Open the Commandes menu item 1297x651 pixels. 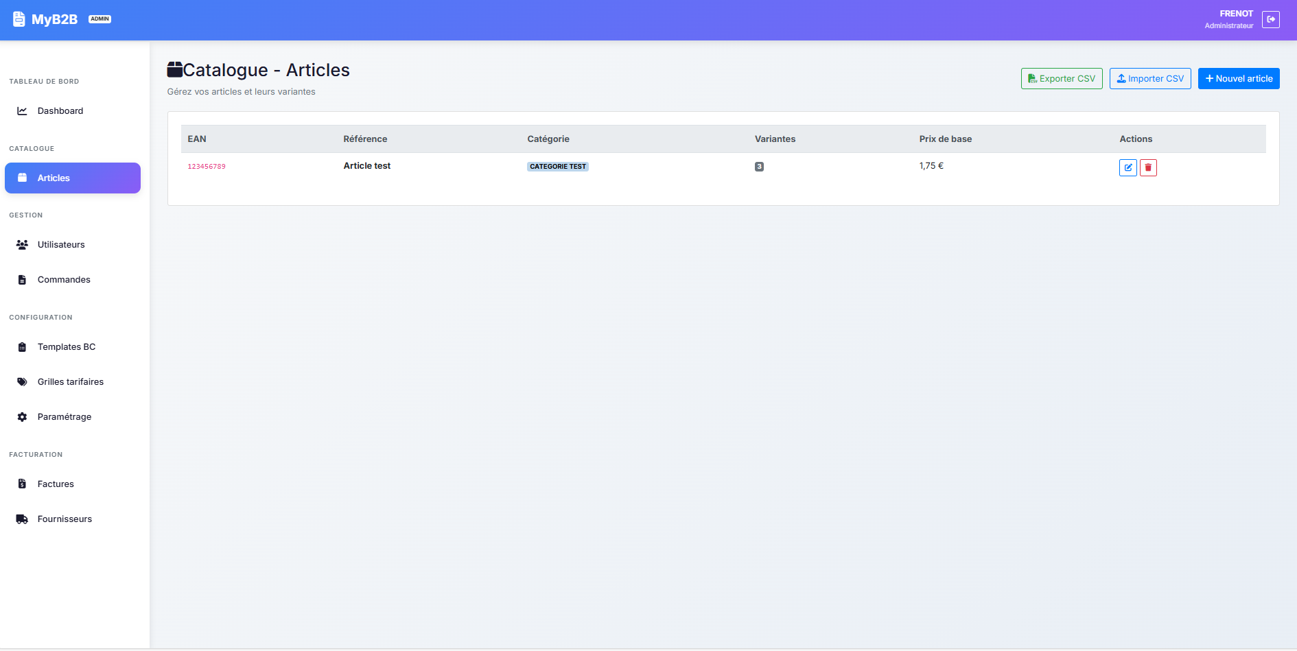[64, 280]
